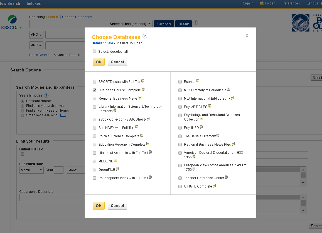Open the info note icon beside SPORTDiscus with Full Text
Screen dimensions: 322x233
143,81
